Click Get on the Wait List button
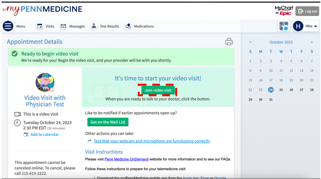 click(108, 122)
